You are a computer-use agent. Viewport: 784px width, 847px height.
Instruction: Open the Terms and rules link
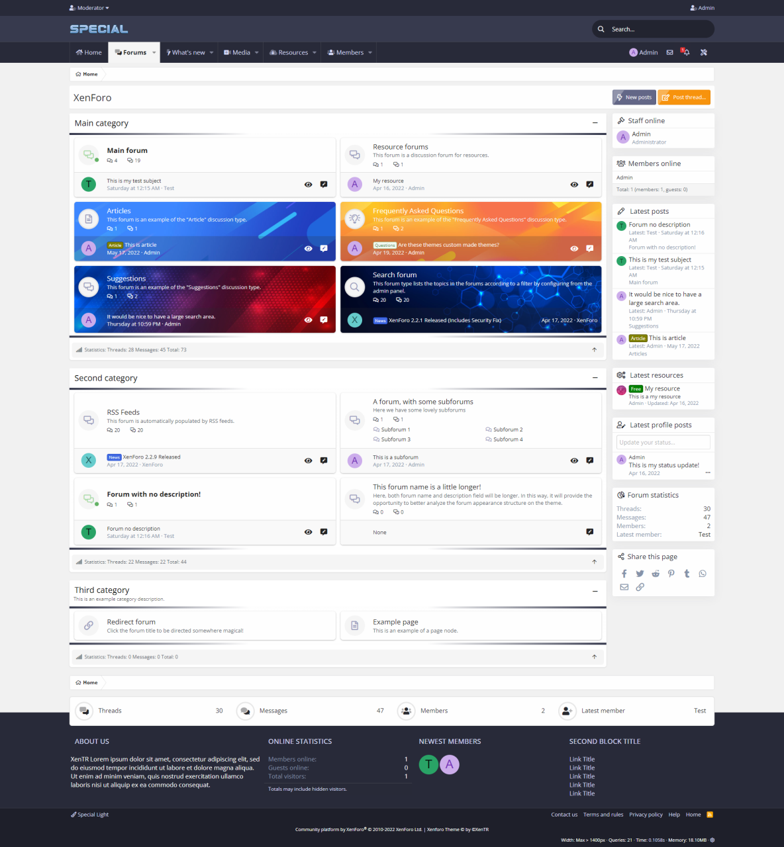[603, 815]
